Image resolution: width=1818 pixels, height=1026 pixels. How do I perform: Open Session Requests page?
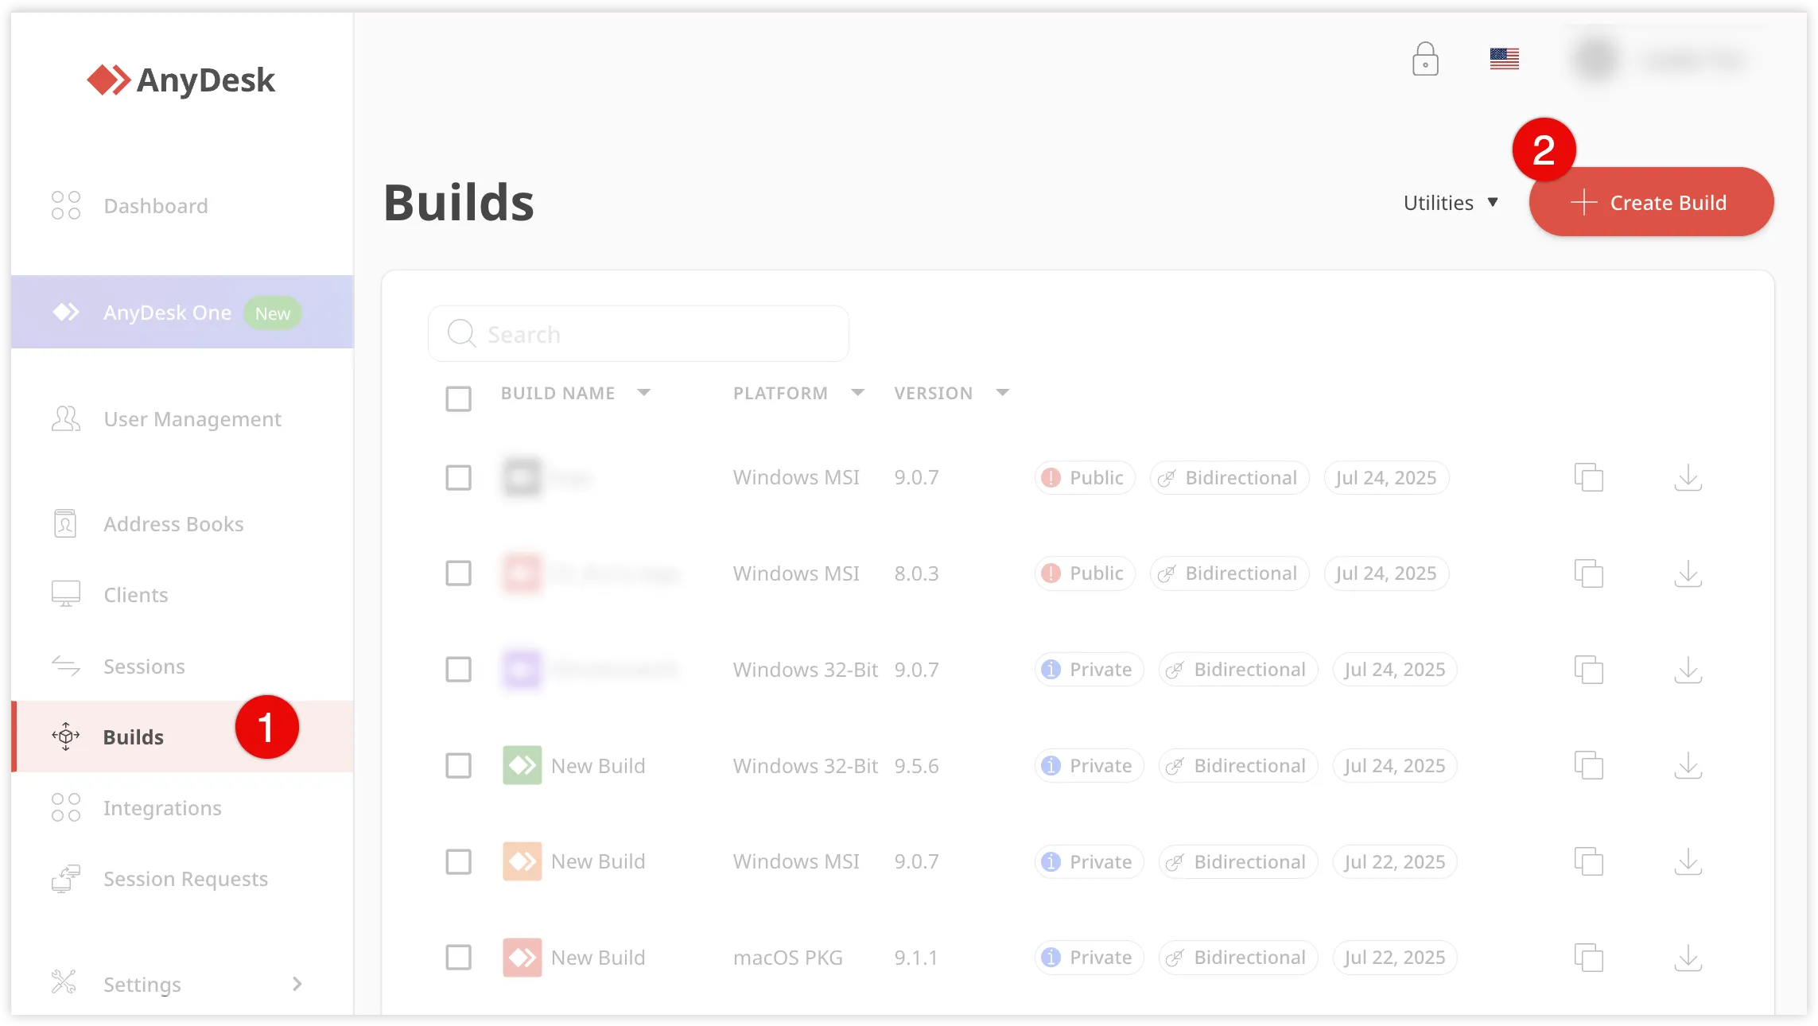pyautogui.click(x=185, y=878)
